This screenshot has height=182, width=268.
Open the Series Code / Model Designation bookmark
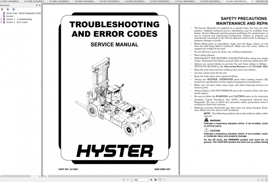tap(24, 13)
